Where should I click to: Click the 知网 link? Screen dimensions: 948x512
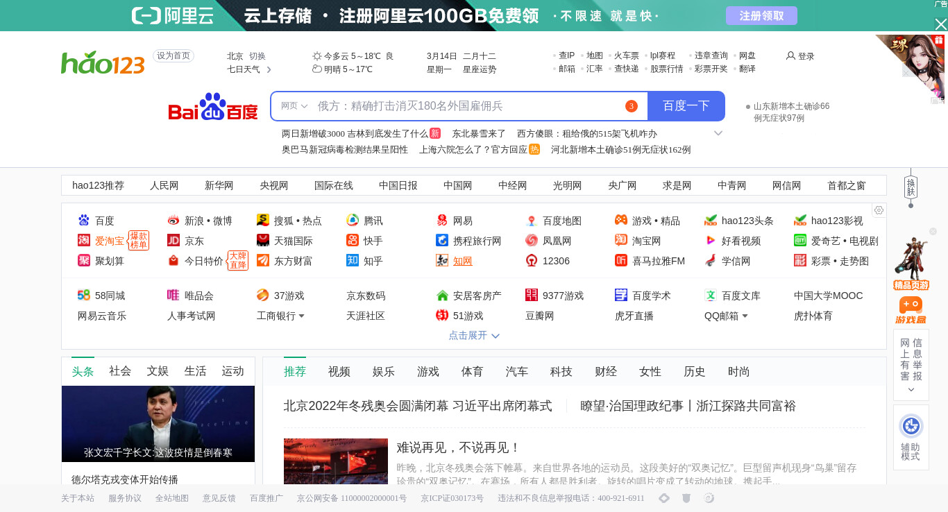coord(463,261)
